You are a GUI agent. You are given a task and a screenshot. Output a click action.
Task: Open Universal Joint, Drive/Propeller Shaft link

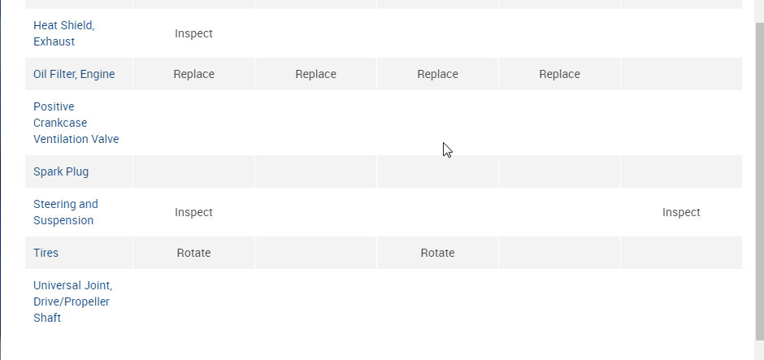tap(72, 301)
